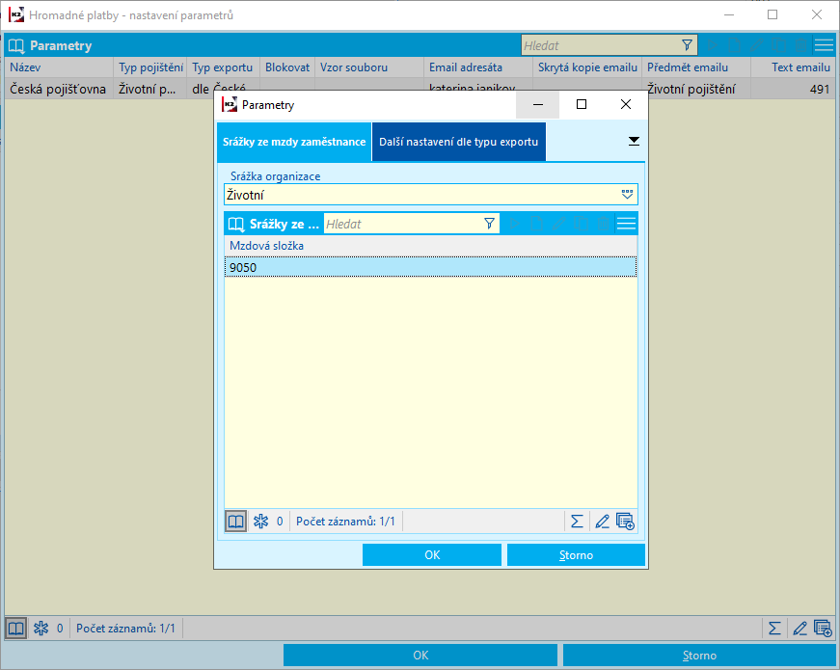840x670 pixels.
Task: Click asterisk selection icon in dialog status bar
Action: click(261, 522)
